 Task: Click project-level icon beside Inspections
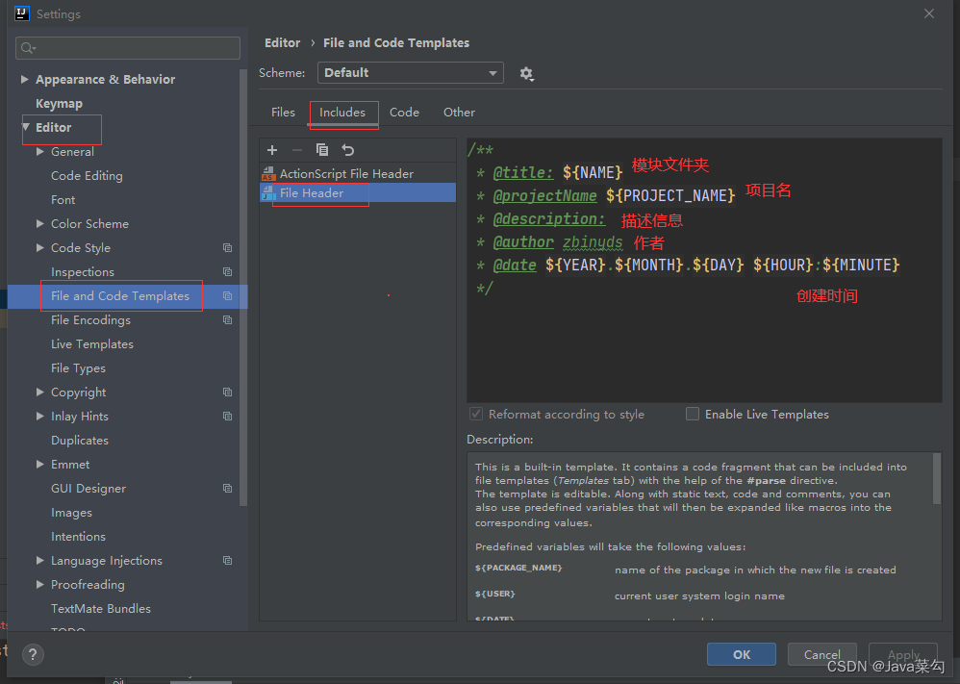point(227,272)
